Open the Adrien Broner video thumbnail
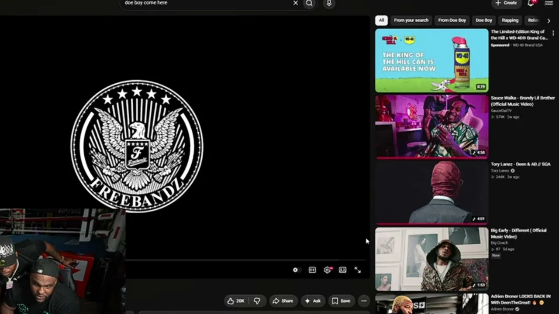Viewport: 559px width, 314px height. (431, 304)
